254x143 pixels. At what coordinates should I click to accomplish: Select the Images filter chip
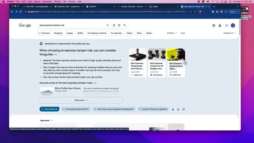coord(70,33)
